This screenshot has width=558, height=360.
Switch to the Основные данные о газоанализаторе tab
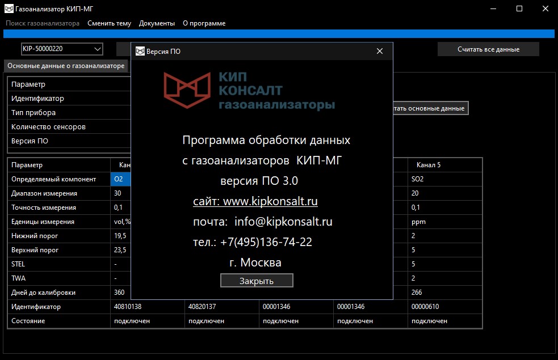point(66,66)
